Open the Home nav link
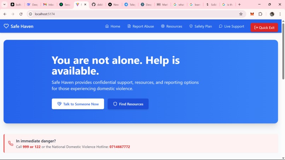Image resolution: width=285 pixels, height=160 pixels. [x=113, y=26]
